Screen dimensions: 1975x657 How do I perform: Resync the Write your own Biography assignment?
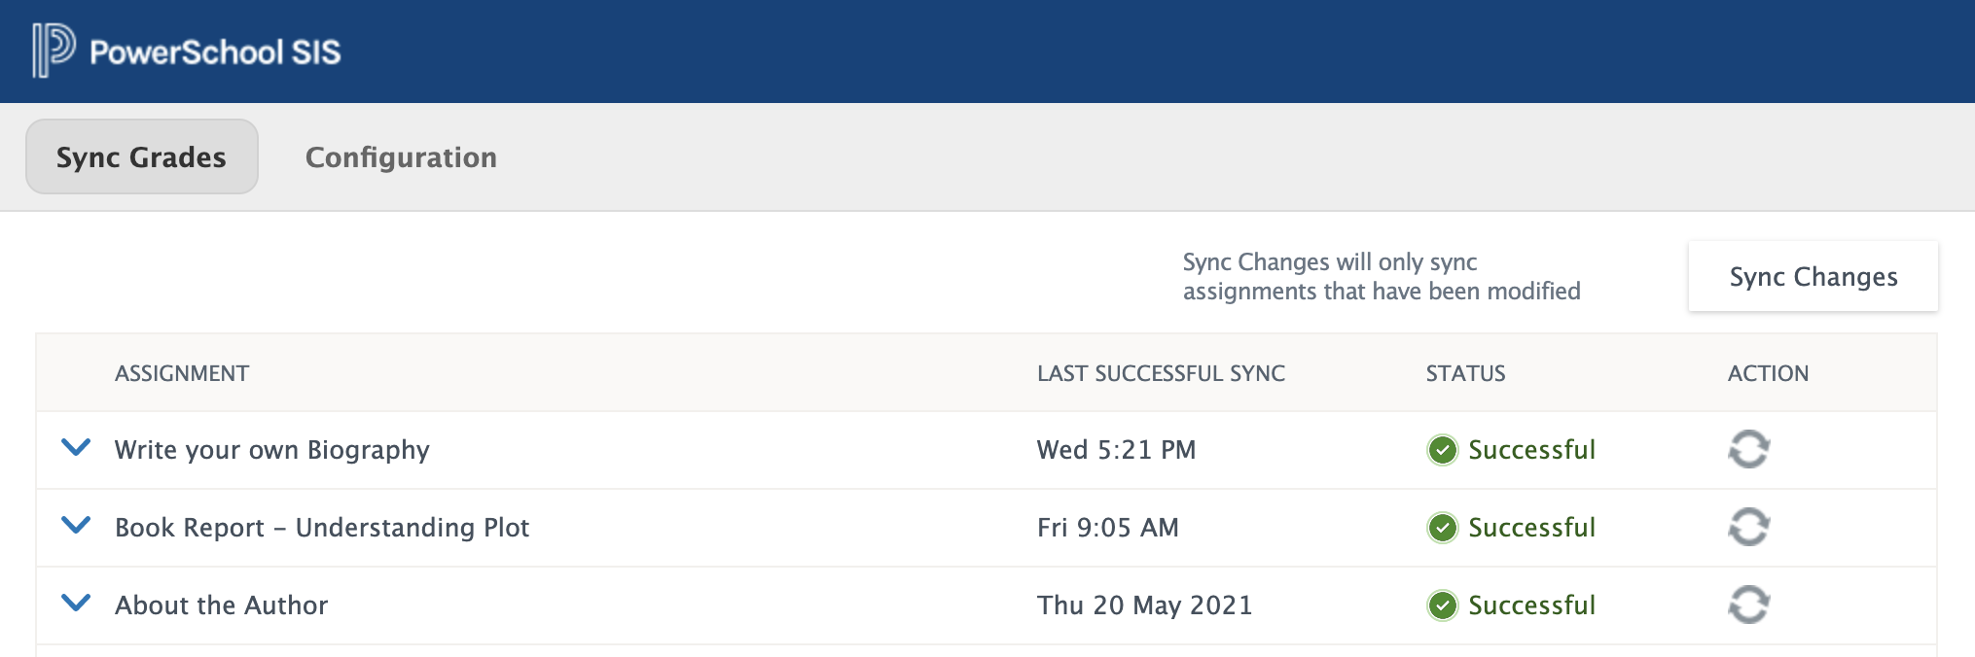tap(1748, 449)
